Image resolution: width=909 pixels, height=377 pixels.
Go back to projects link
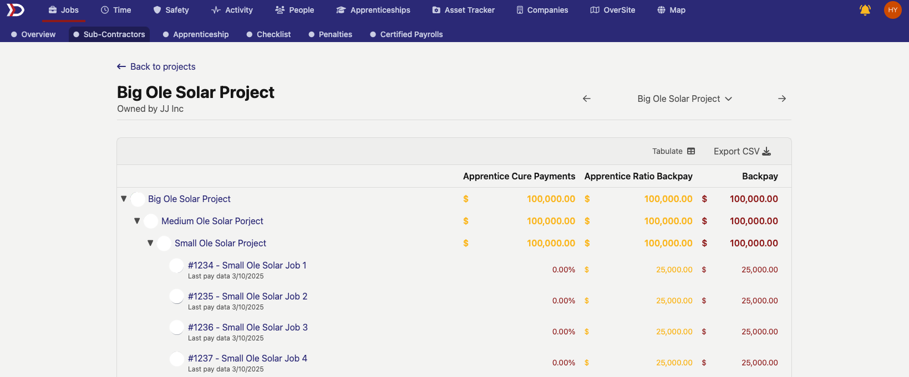(x=156, y=66)
